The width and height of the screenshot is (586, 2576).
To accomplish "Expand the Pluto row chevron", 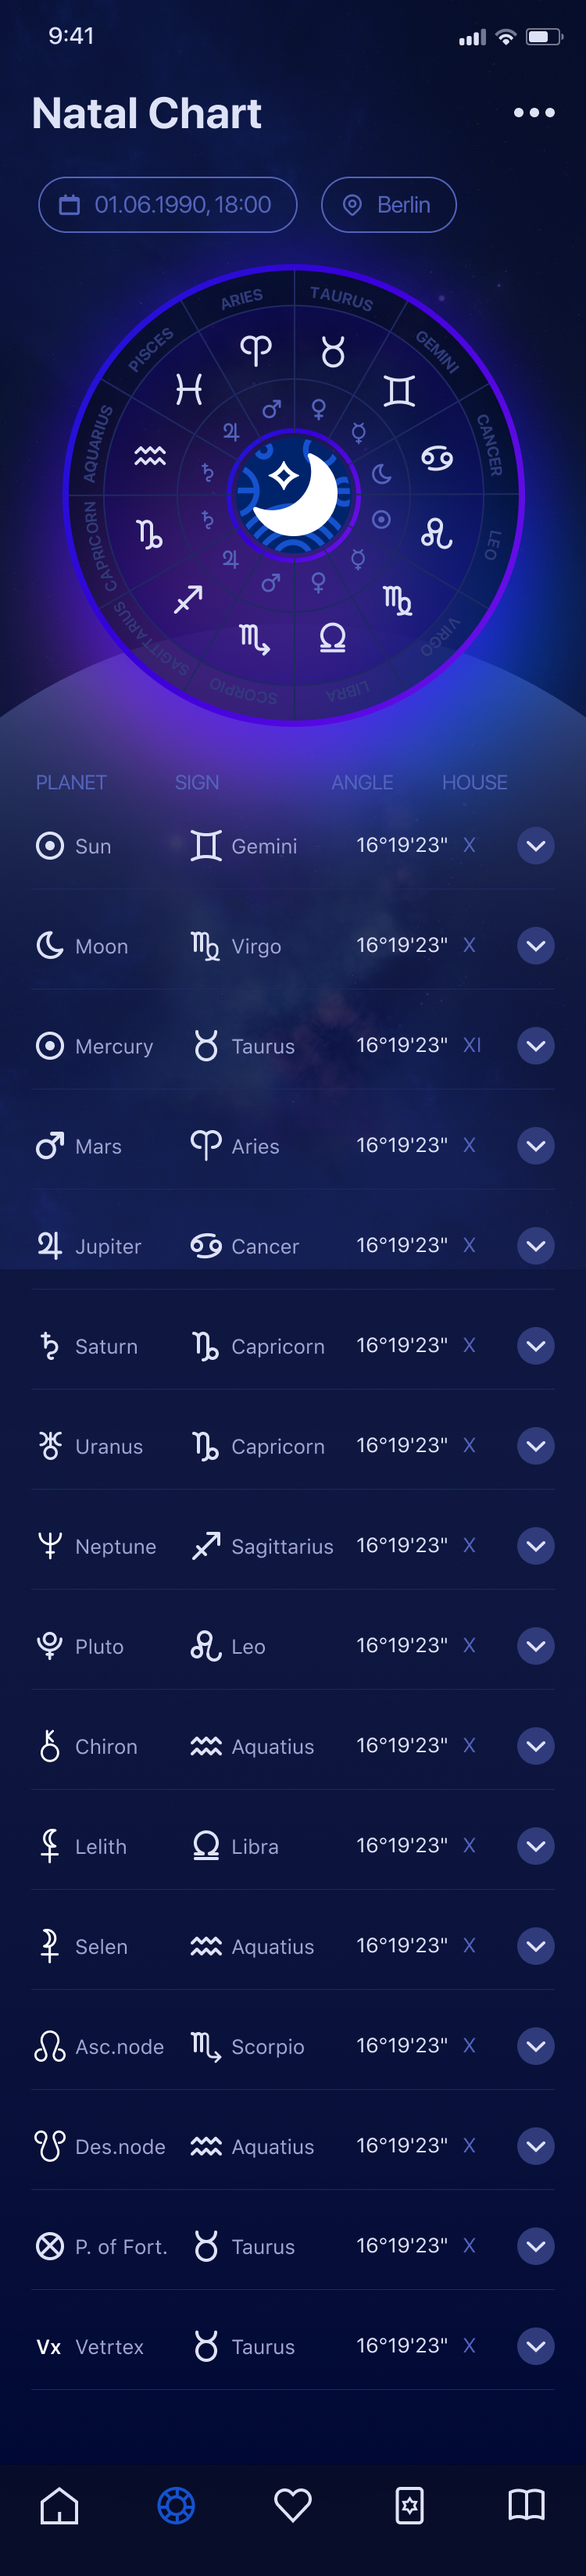I will 536,1646.
